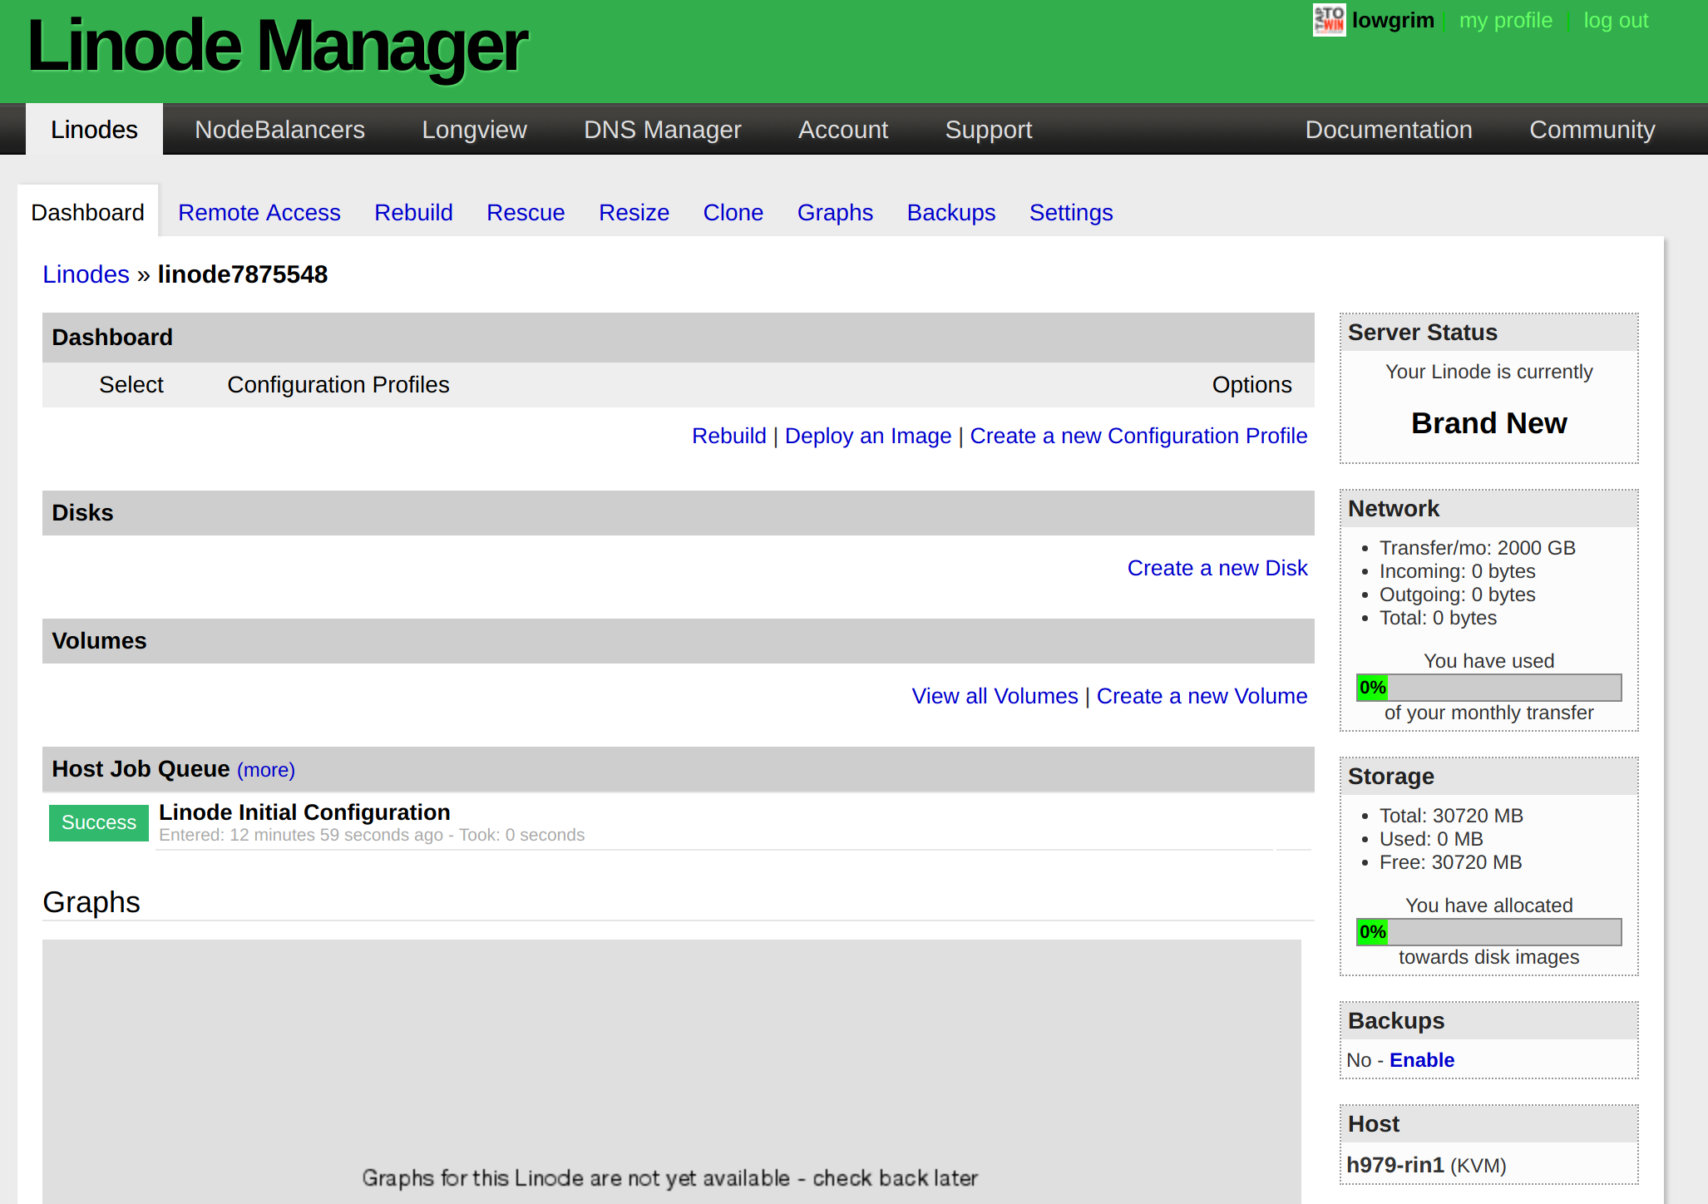Click Create a new Disk
This screenshot has width=1708, height=1204.
(1217, 568)
